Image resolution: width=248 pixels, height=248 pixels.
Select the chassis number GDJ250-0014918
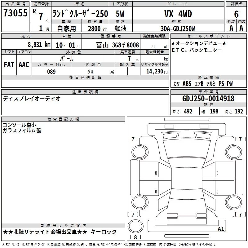pos(208,99)
